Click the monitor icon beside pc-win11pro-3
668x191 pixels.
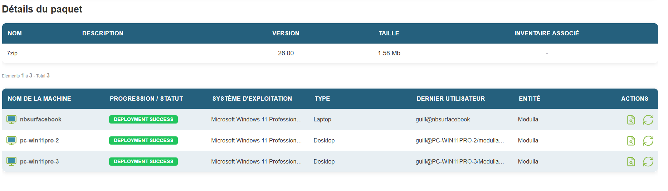pyautogui.click(x=11, y=162)
